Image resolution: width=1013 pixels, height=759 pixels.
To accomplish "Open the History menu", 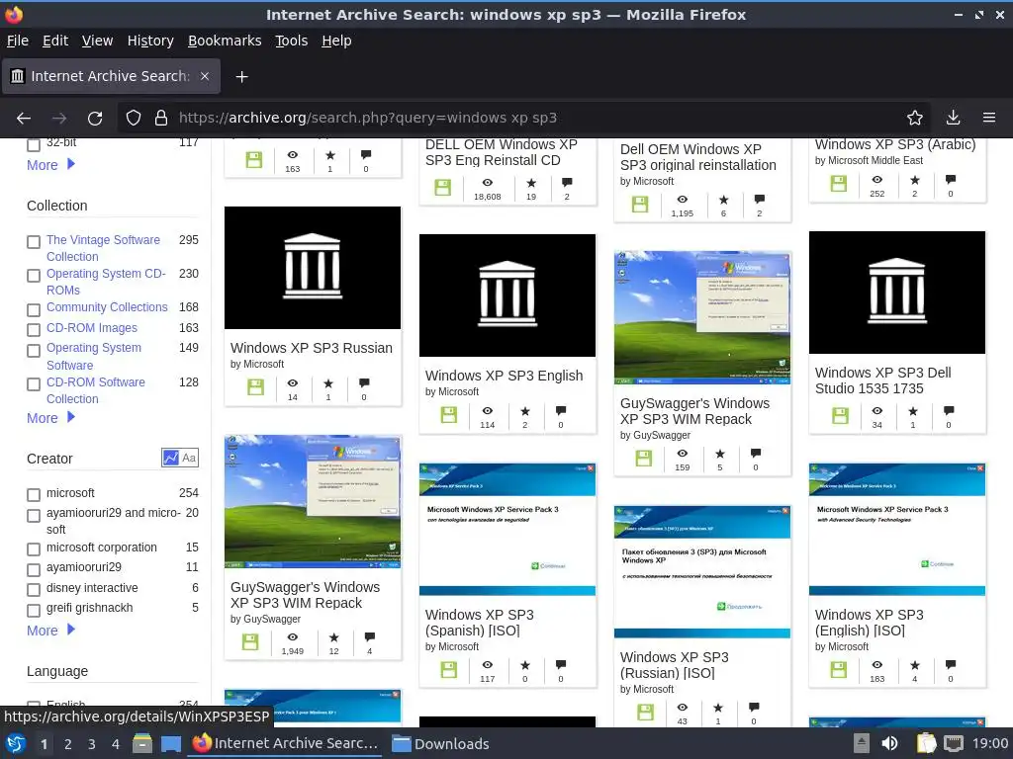I will click(150, 41).
